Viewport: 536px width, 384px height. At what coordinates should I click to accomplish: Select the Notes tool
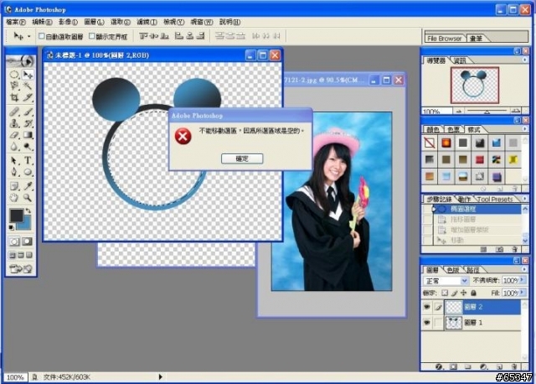point(14,186)
